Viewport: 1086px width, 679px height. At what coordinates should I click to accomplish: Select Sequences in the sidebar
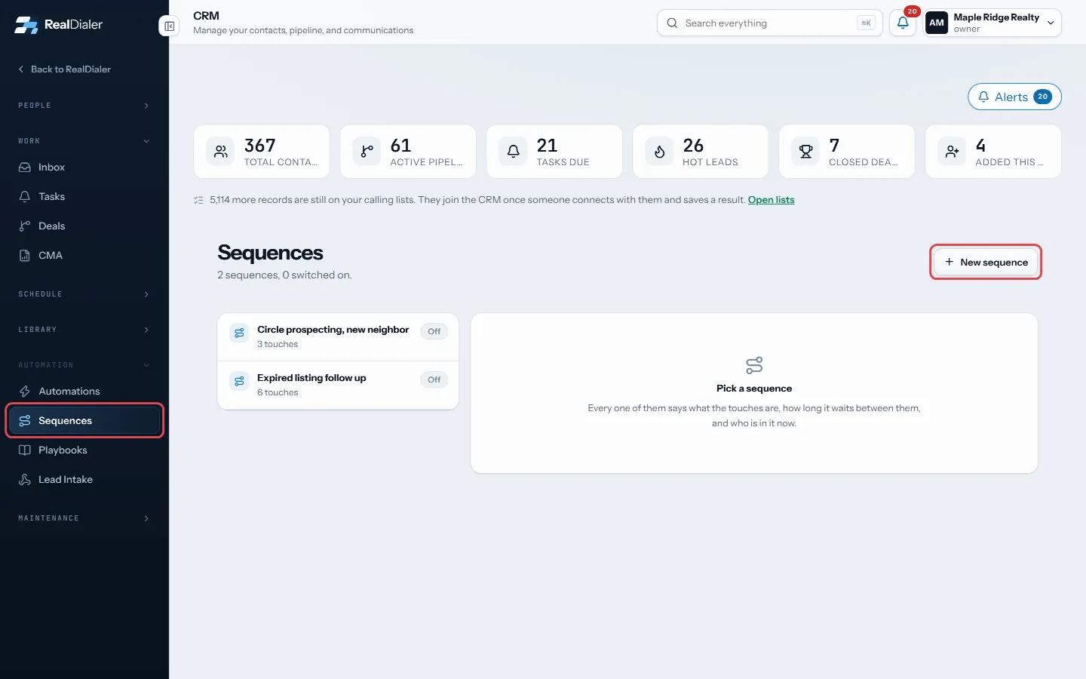pyautogui.click(x=84, y=420)
